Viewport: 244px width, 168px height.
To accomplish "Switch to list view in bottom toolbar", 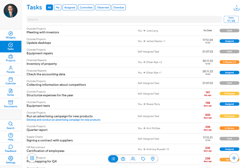I will tap(114, 159).
